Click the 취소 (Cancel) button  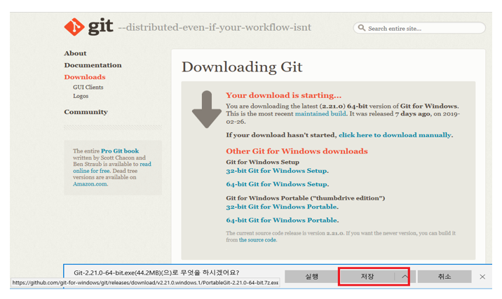coord(445,277)
